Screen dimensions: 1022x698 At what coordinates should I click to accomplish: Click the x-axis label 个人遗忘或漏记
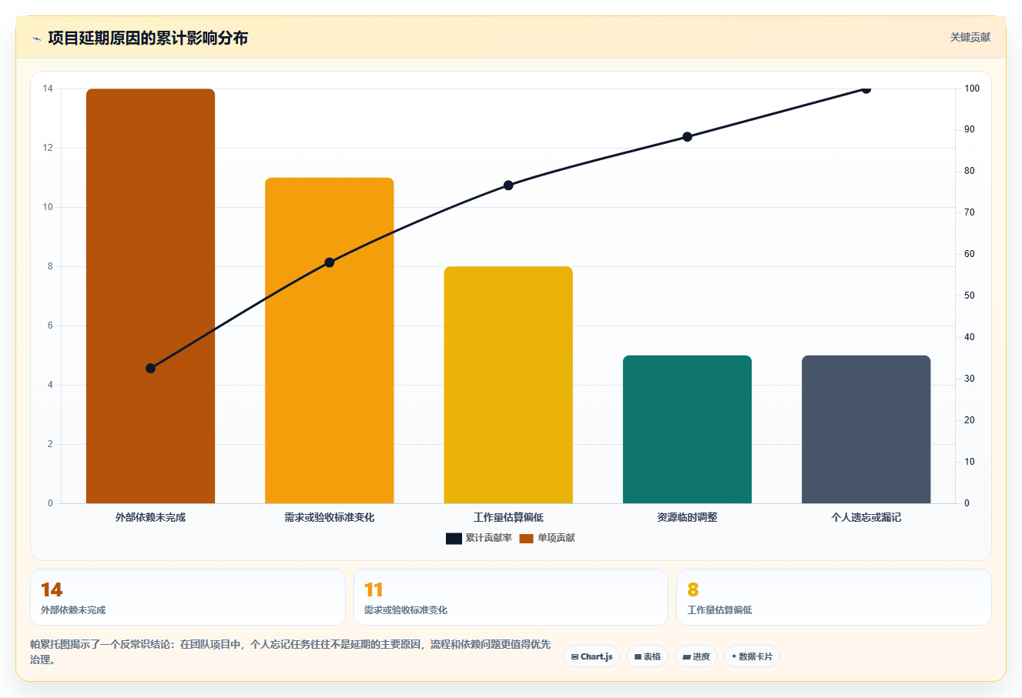point(866,517)
